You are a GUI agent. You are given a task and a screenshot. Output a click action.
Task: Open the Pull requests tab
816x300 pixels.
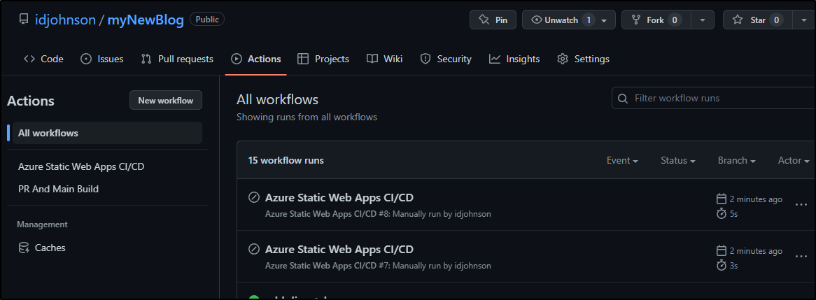point(178,59)
